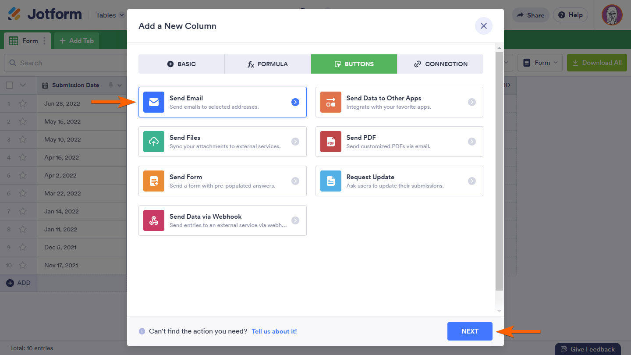Choose the Send PDF action icon
Viewport: 631px width, 355px height.
pos(330,141)
